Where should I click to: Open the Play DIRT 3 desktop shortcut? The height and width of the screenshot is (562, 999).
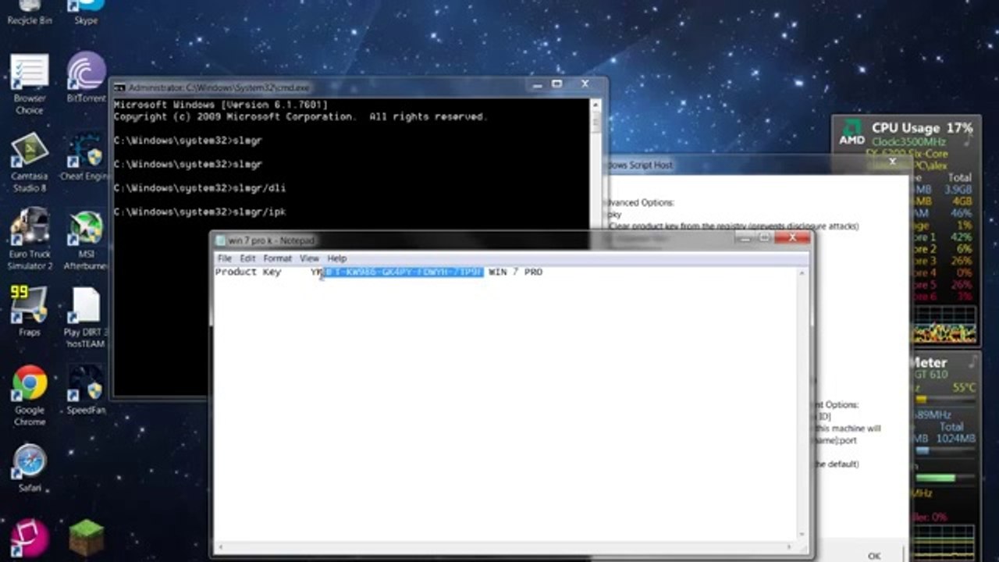pyautogui.click(x=86, y=318)
